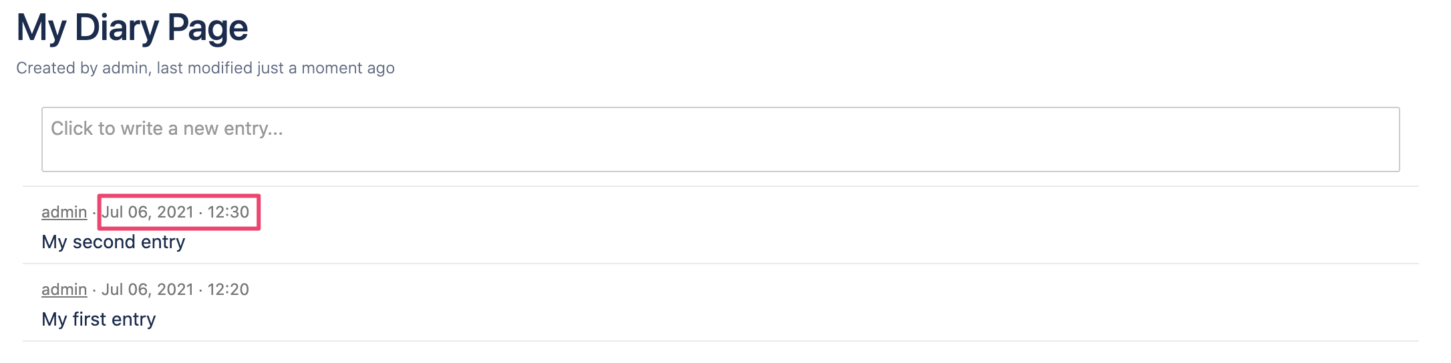Click the word "My" in page title
Image resolution: width=1451 pixels, height=363 pixels.
[x=40, y=28]
